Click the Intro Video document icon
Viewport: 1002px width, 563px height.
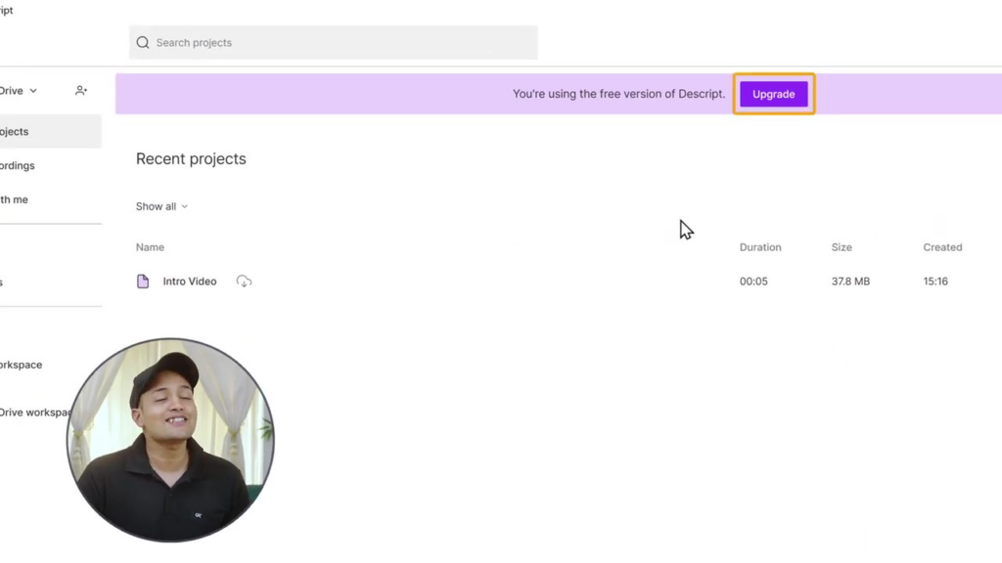[143, 281]
